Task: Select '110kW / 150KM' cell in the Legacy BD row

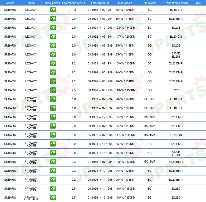Action: (125, 90)
